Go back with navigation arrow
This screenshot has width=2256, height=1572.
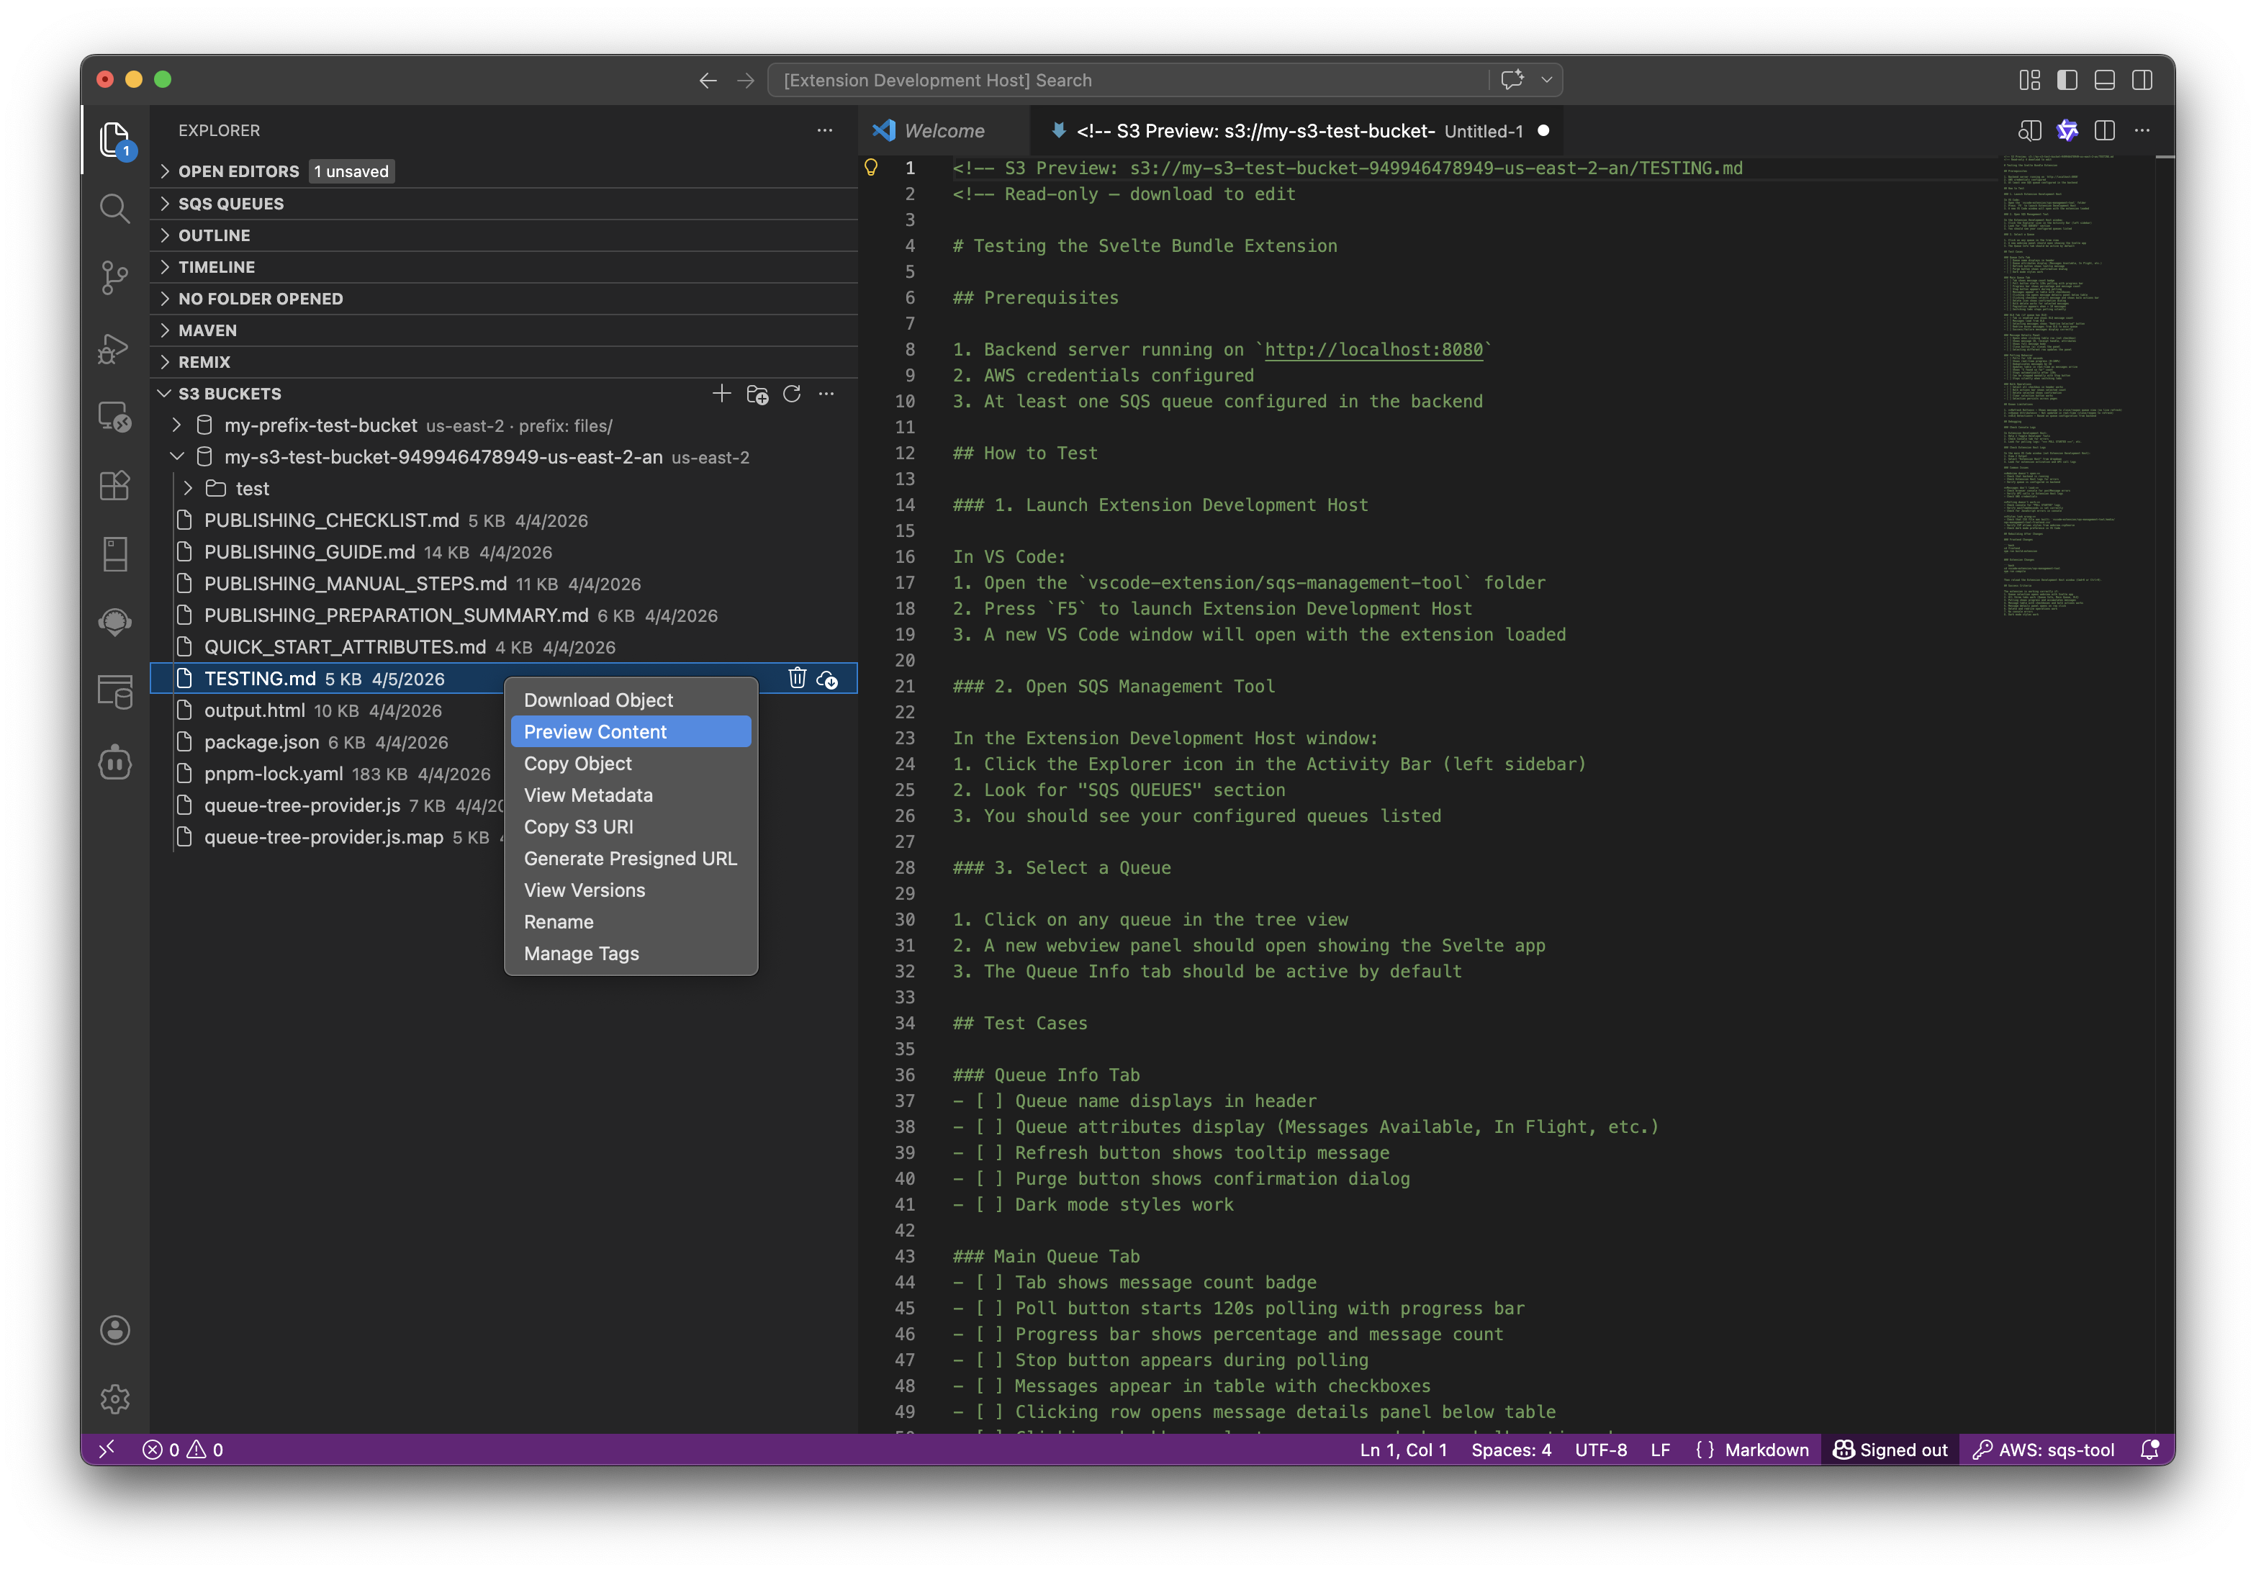tap(708, 81)
